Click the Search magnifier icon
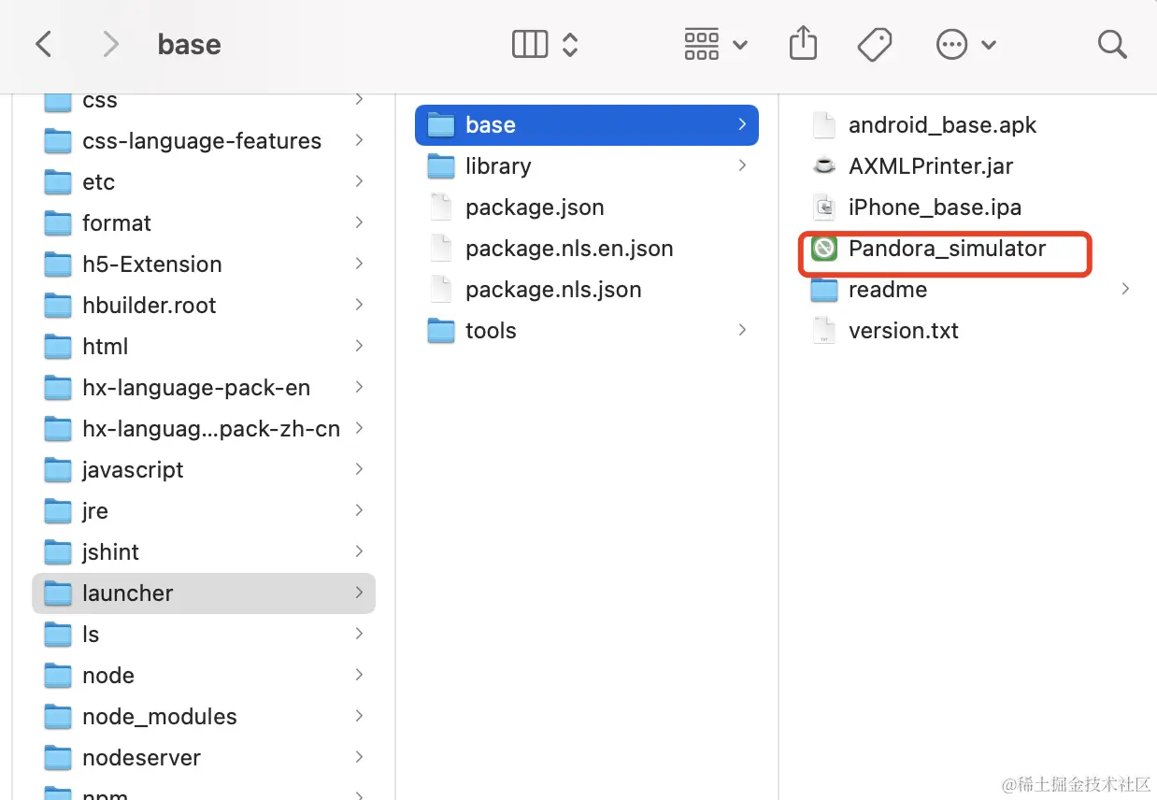 1112,44
